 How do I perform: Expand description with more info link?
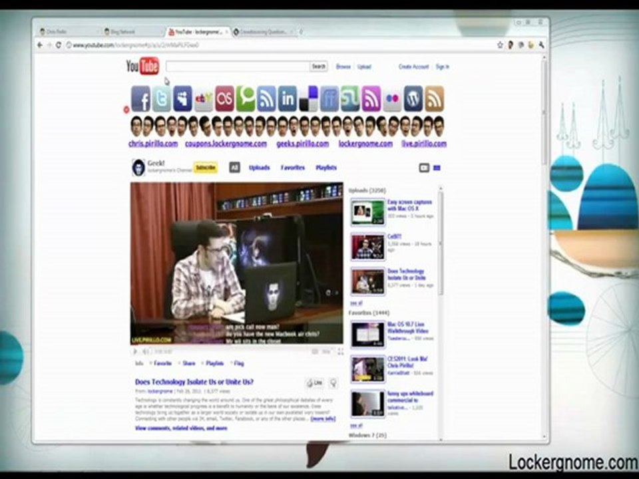click(323, 418)
